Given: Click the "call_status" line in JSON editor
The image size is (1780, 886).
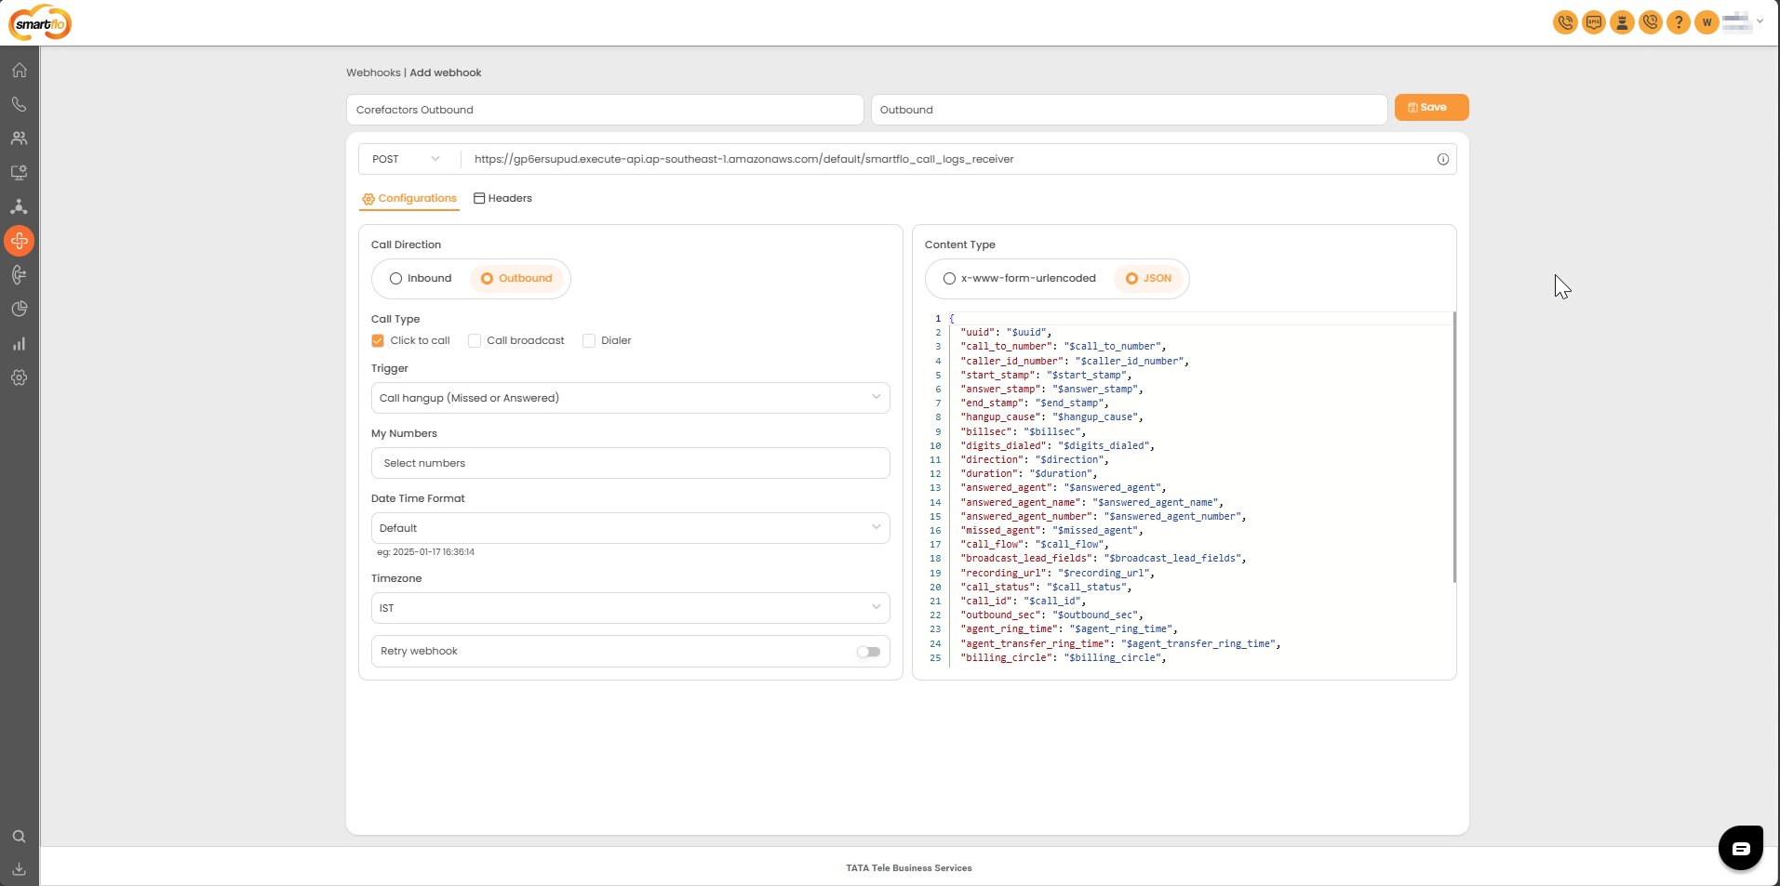Looking at the screenshot, I should pos(1046,587).
